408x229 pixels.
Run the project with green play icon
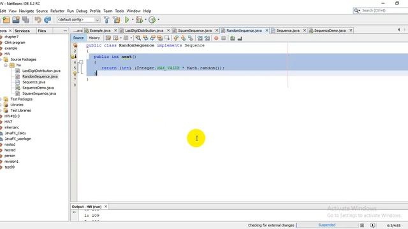(127, 20)
